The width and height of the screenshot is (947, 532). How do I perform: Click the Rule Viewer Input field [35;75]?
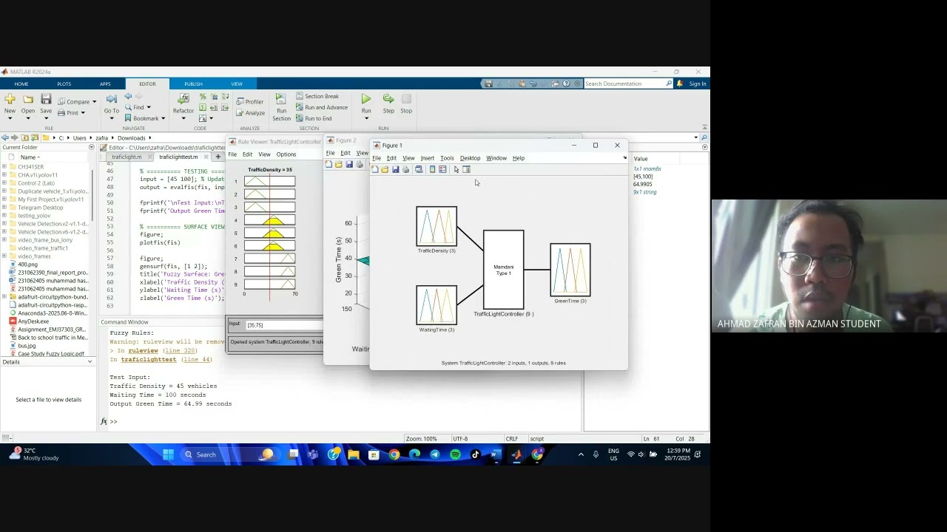point(283,325)
